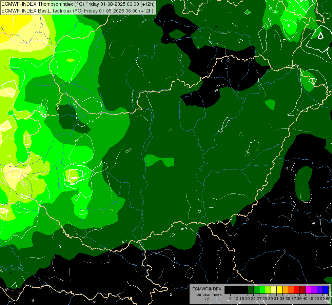Screen dimensions: 332x305
Task: Click the legend unit '°C'
Action: coord(207,300)
